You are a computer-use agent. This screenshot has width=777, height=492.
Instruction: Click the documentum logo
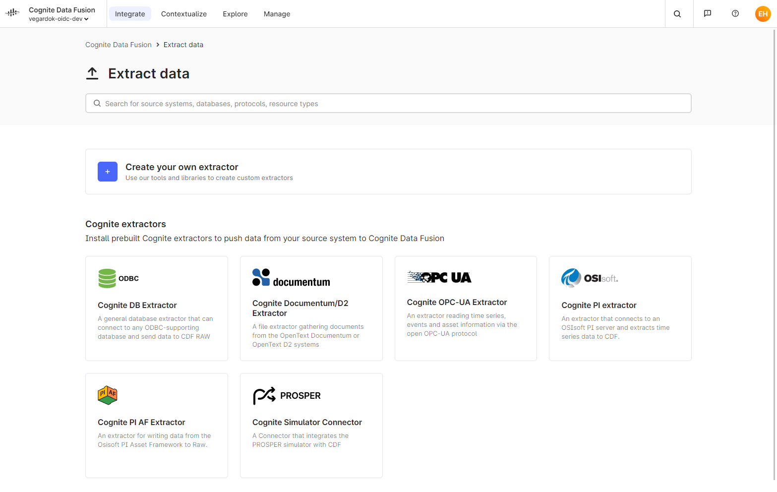pyautogui.click(x=291, y=278)
